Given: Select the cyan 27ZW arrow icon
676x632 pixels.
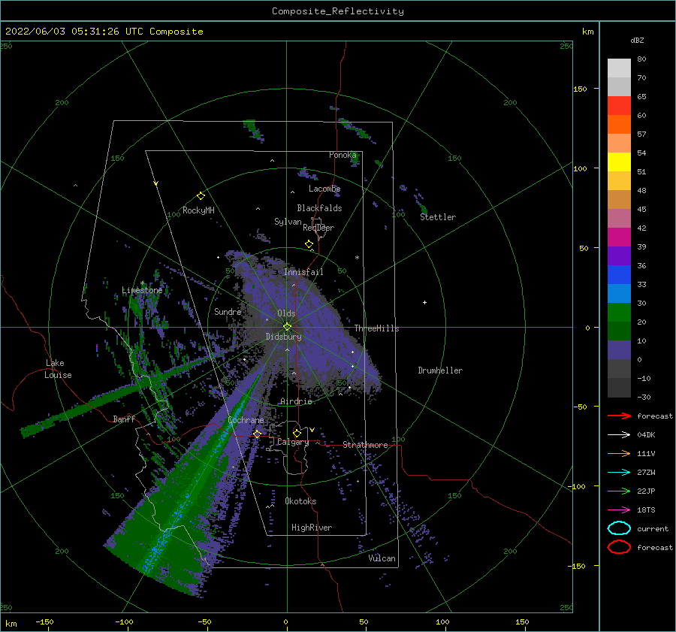Looking at the screenshot, I should tap(619, 473).
